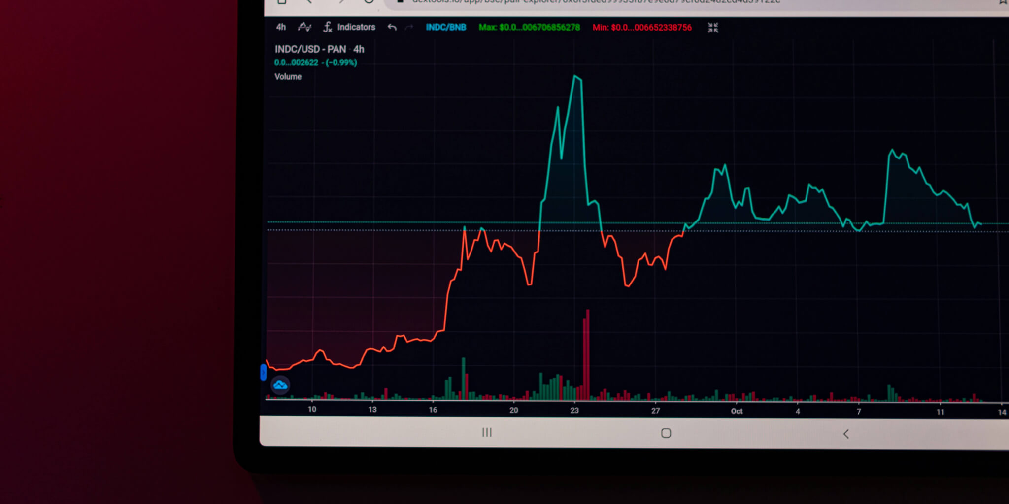Click the Indicators text label
Viewport: 1009px width, 504px height.
tap(356, 27)
